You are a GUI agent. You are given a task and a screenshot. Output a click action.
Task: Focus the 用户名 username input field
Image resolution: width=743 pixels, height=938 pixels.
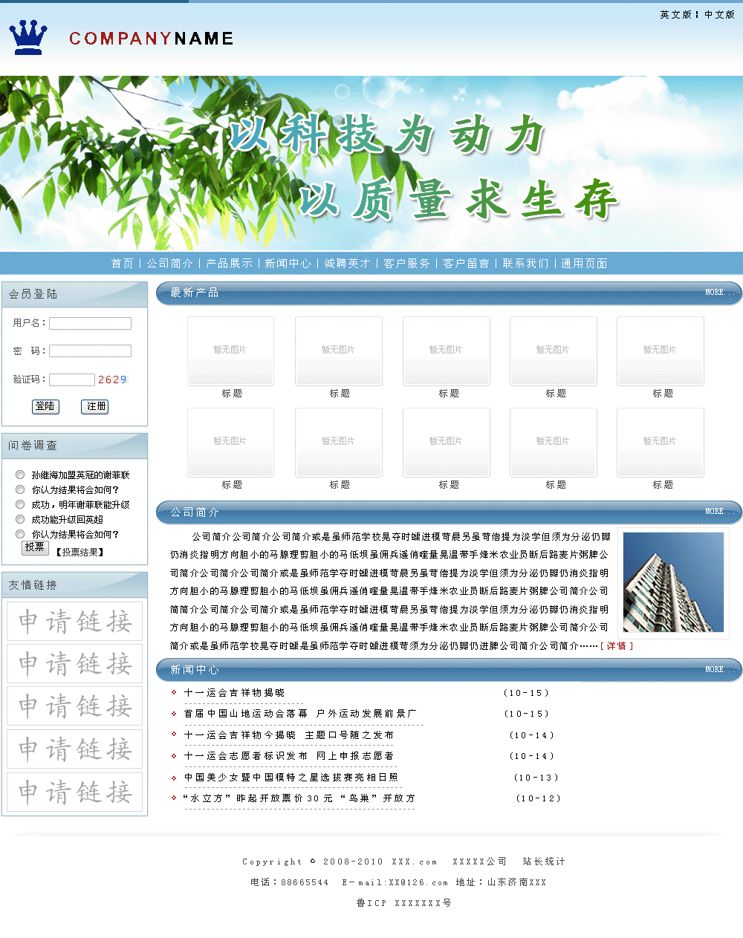click(x=90, y=323)
